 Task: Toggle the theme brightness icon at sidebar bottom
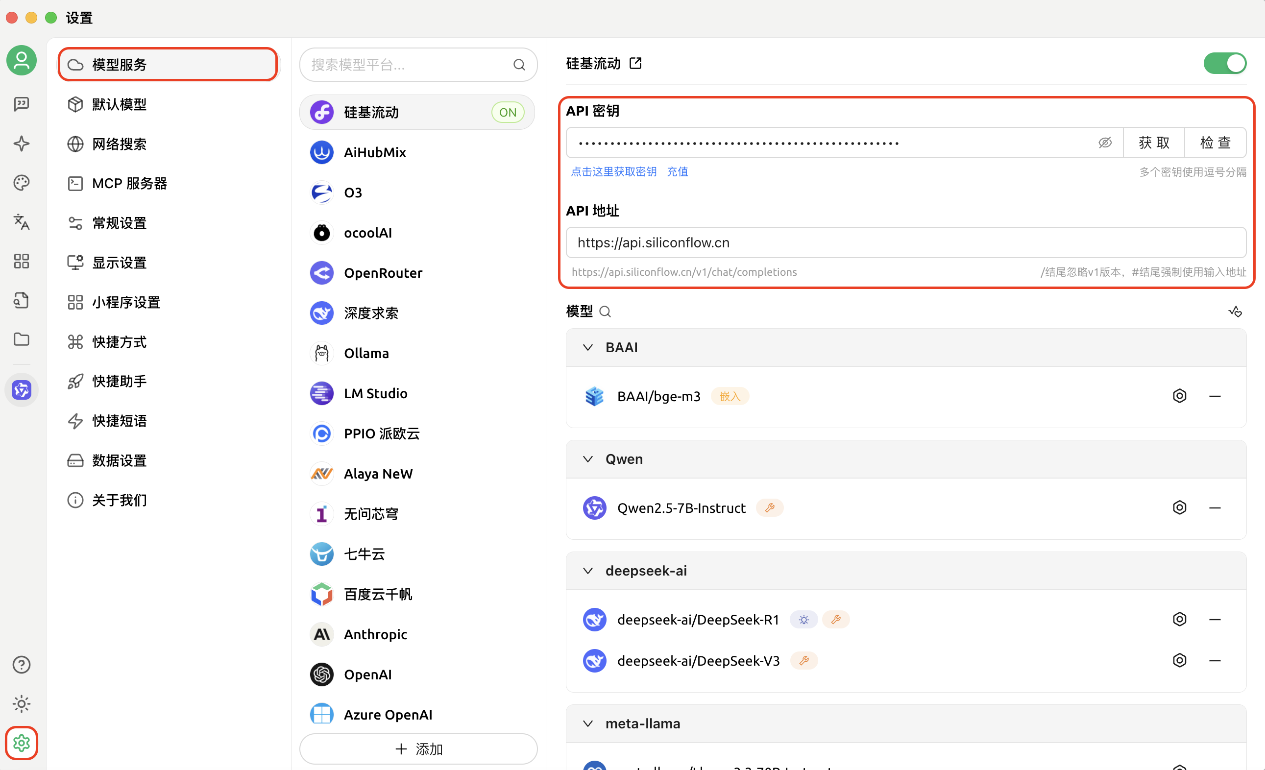click(21, 704)
